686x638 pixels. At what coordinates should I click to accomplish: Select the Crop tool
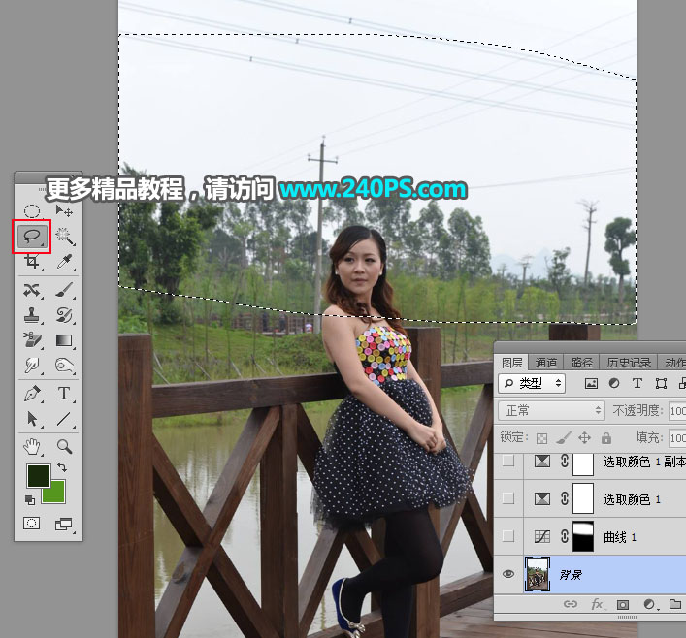pyautogui.click(x=32, y=262)
